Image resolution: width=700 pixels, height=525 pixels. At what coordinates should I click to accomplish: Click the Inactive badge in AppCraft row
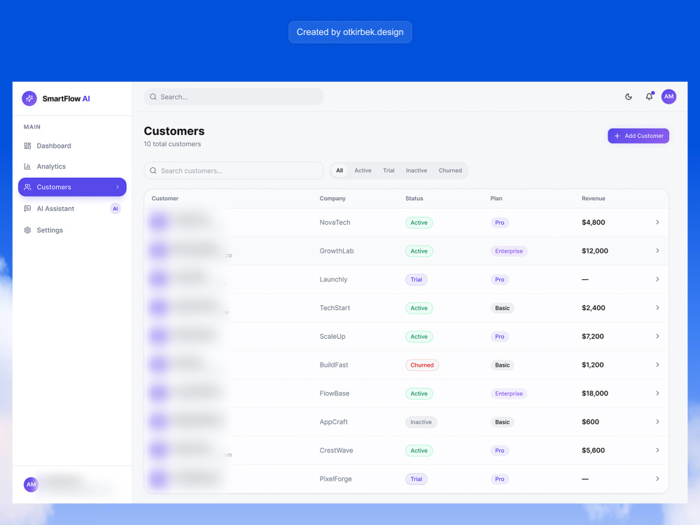[421, 422]
